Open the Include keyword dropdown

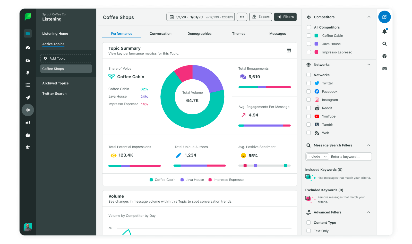(x=317, y=156)
